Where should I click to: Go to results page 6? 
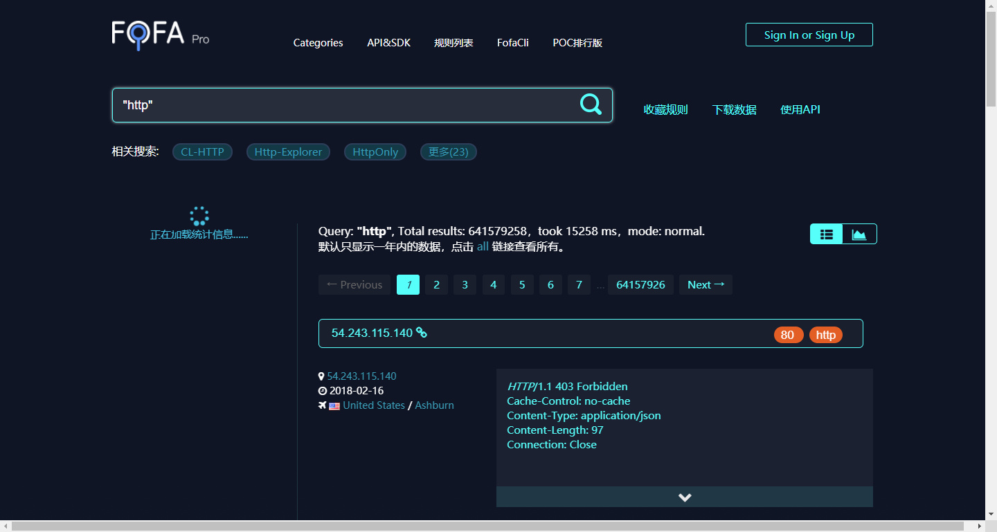pyautogui.click(x=550, y=284)
